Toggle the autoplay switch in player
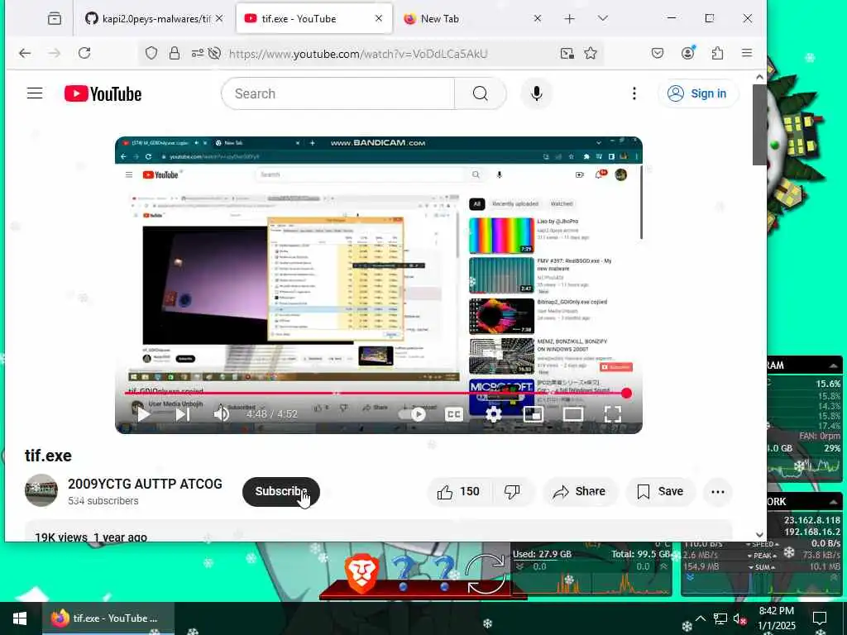Image resolution: width=847 pixels, height=635 pixels. tap(412, 415)
